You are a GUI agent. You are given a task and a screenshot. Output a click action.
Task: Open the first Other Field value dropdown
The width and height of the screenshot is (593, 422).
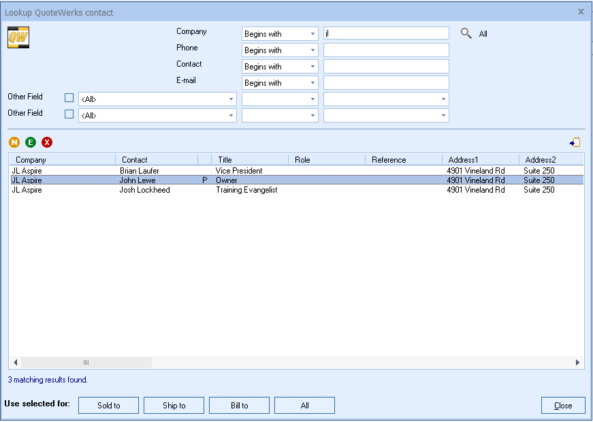(386, 99)
